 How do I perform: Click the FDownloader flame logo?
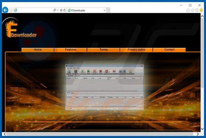21,29
